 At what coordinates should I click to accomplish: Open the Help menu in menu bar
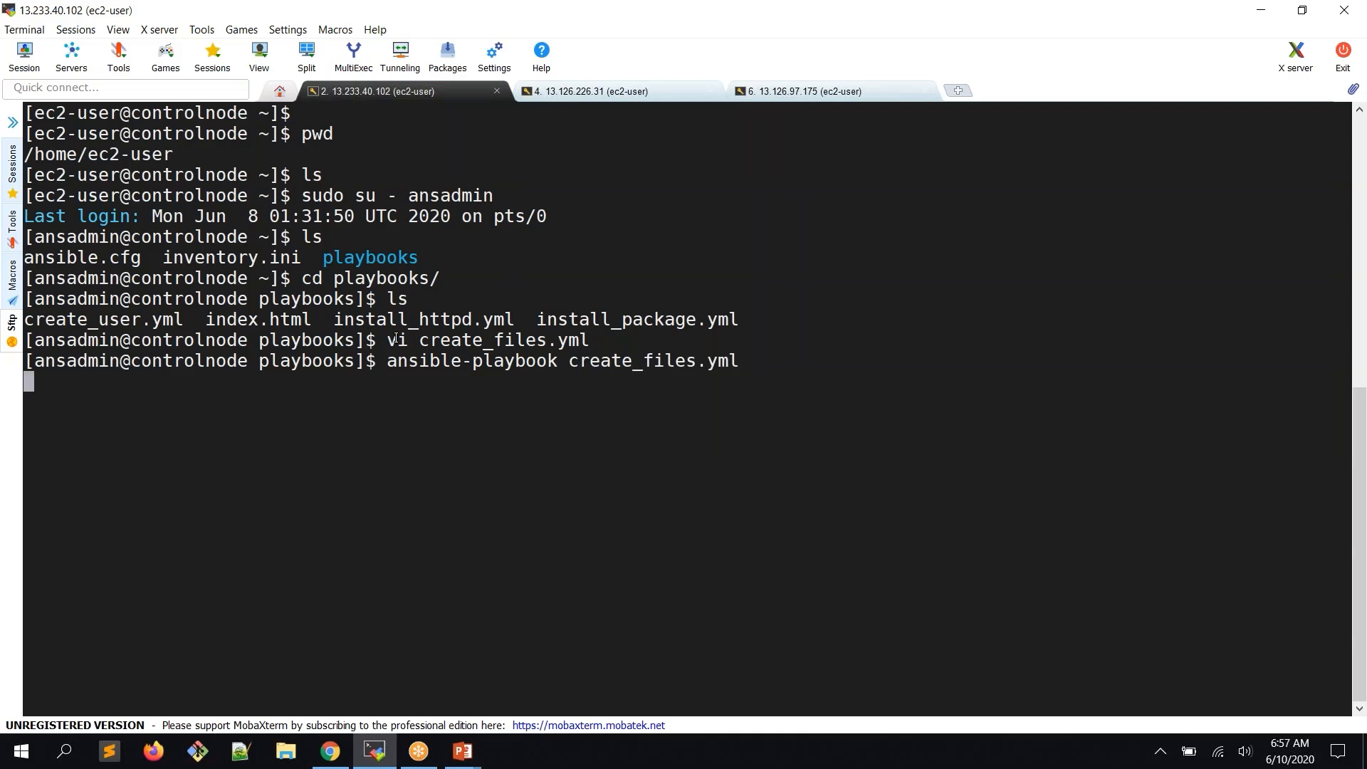[375, 29]
